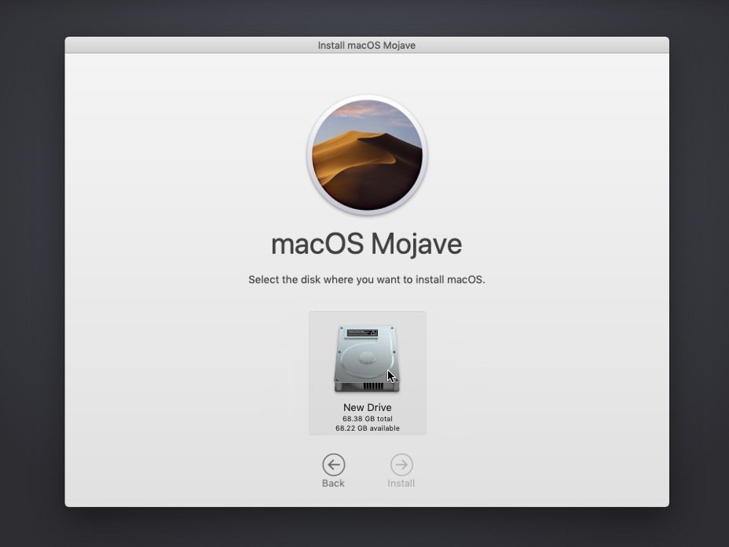The width and height of the screenshot is (729, 547).
Task: Click the Install macOS Mojave title bar text
Action: [x=367, y=45]
